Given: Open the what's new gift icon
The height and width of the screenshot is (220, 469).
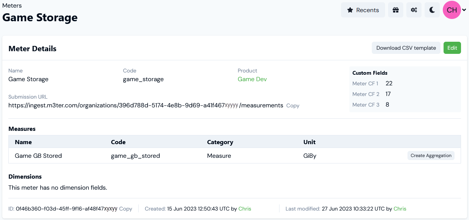Looking at the screenshot, I should pyautogui.click(x=395, y=10).
